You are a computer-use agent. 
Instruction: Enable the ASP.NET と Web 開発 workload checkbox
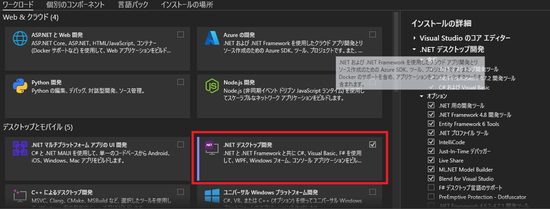(x=181, y=34)
